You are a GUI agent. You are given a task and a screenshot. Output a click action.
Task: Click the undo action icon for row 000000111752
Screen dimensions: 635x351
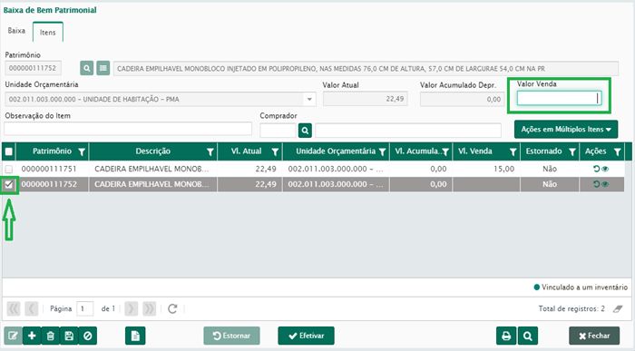[x=597, y=184]
